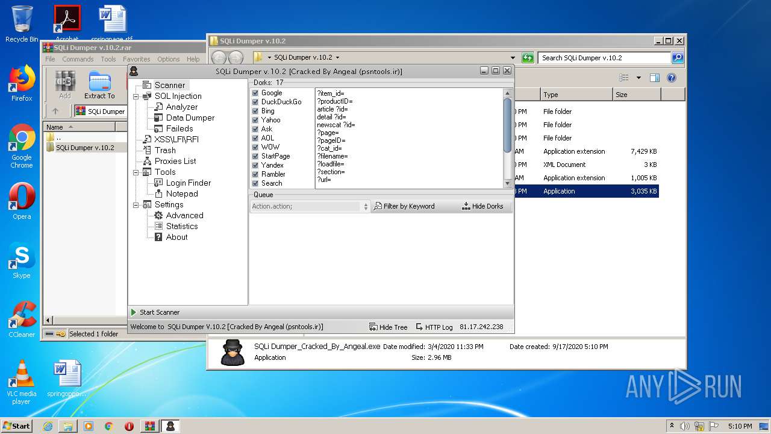Open the Explorer views dropdown arrow
771x434 pixels.
point(638,78)
